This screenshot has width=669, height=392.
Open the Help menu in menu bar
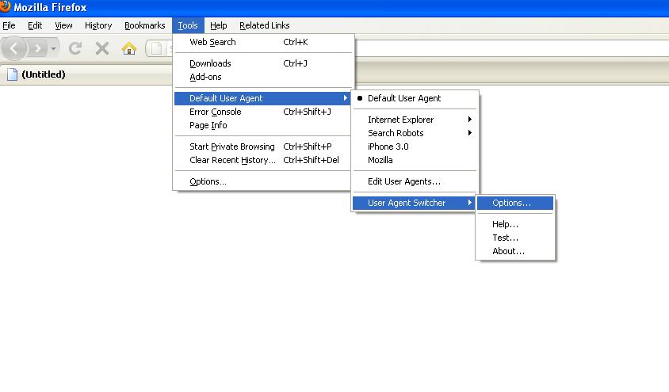tap(219, 25)
